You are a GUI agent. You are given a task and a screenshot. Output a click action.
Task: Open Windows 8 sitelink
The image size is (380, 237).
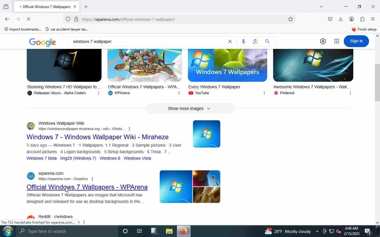tap(110, 158)
